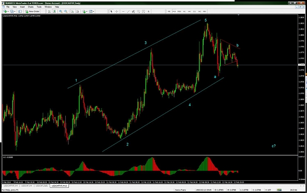The height and width of the screenshot is (193, 307).
Task: Switch to candlestick chart display icon
Action: (55, 12)
